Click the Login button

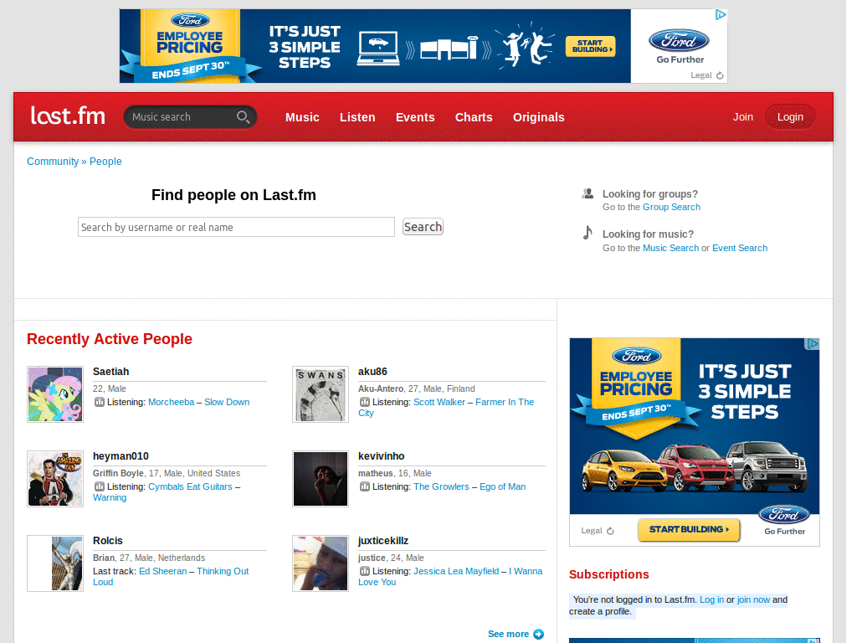[x=790, y=117]
